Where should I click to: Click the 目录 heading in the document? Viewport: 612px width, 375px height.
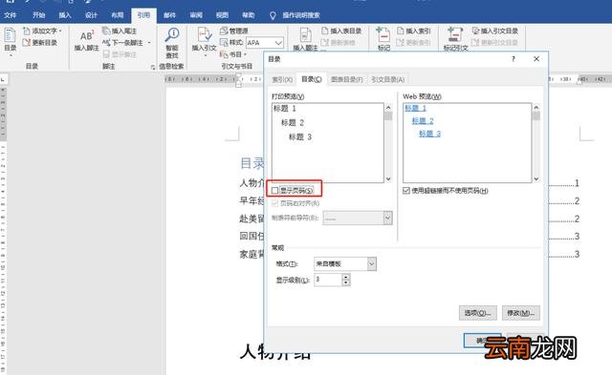click(x=251, y=163)
